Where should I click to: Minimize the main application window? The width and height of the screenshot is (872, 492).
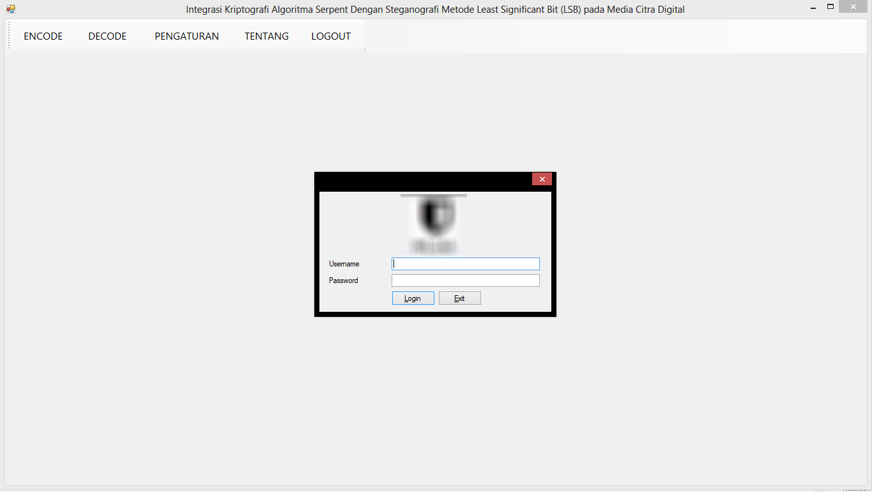(x=813, y=8)
